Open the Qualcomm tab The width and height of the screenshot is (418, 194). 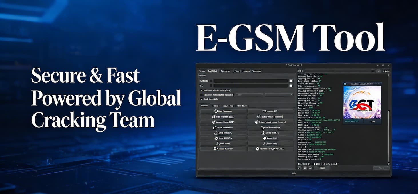pos(226,71)
